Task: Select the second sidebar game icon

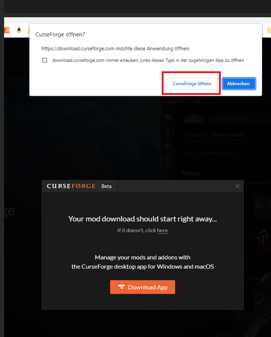Action: tap(168, 132)
